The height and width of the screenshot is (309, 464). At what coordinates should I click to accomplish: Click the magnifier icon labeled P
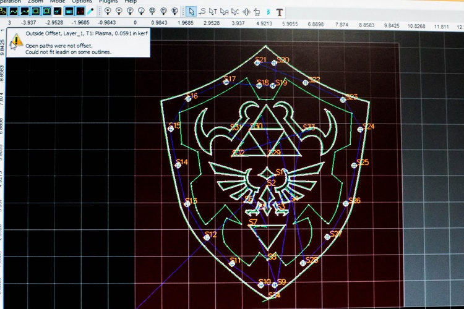click(x=130, y=11)
